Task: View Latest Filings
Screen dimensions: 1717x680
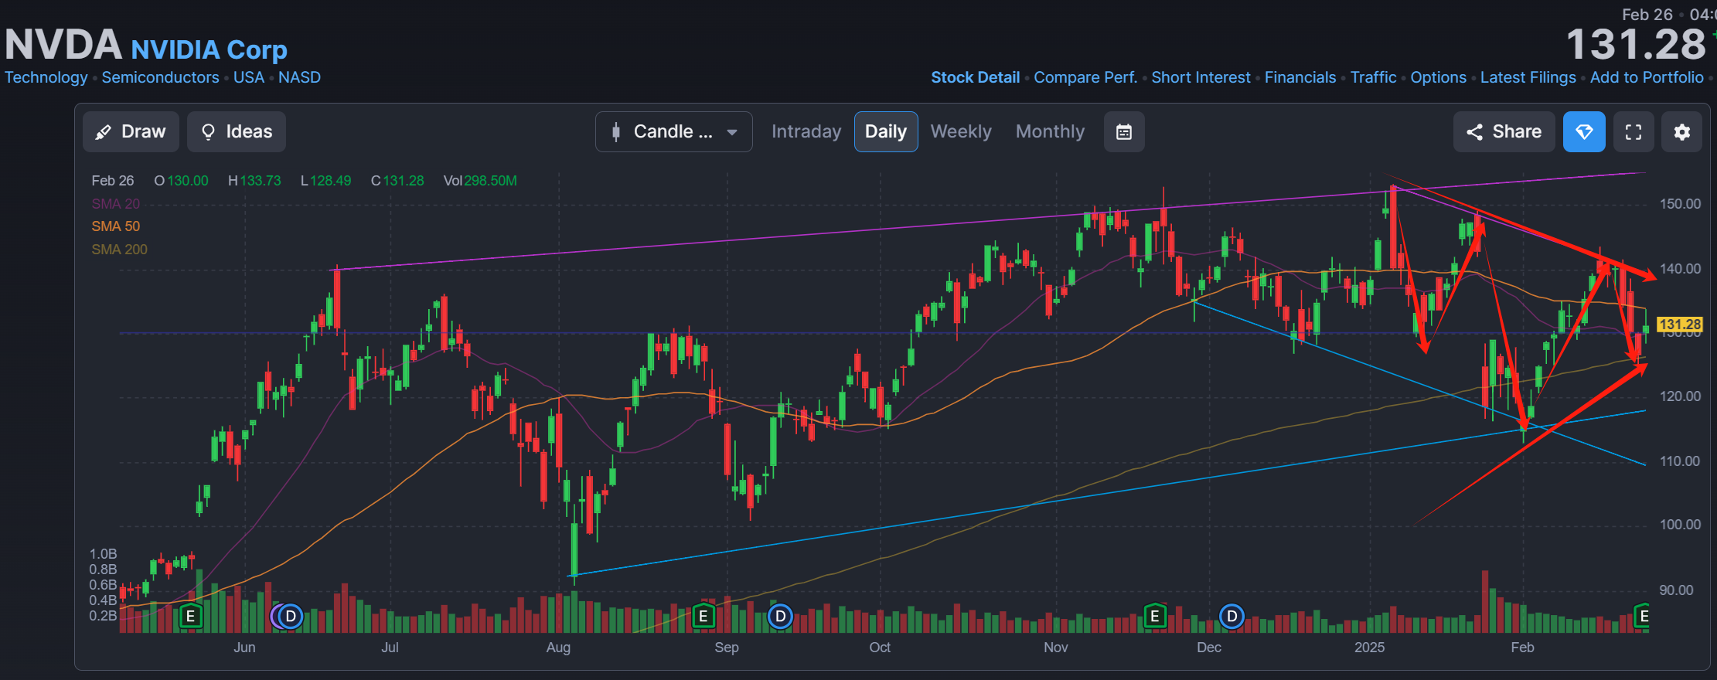Action: [1528, 77]
